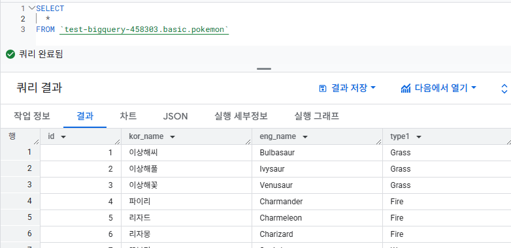Open the kor_name column dropdown arrow
511x248 pixels.
173,137
